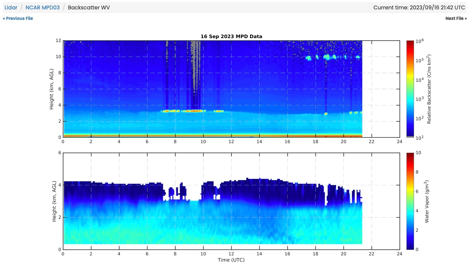The image size is (468, 280).
Task: Click the Current time UTC text
Action: 419,8
